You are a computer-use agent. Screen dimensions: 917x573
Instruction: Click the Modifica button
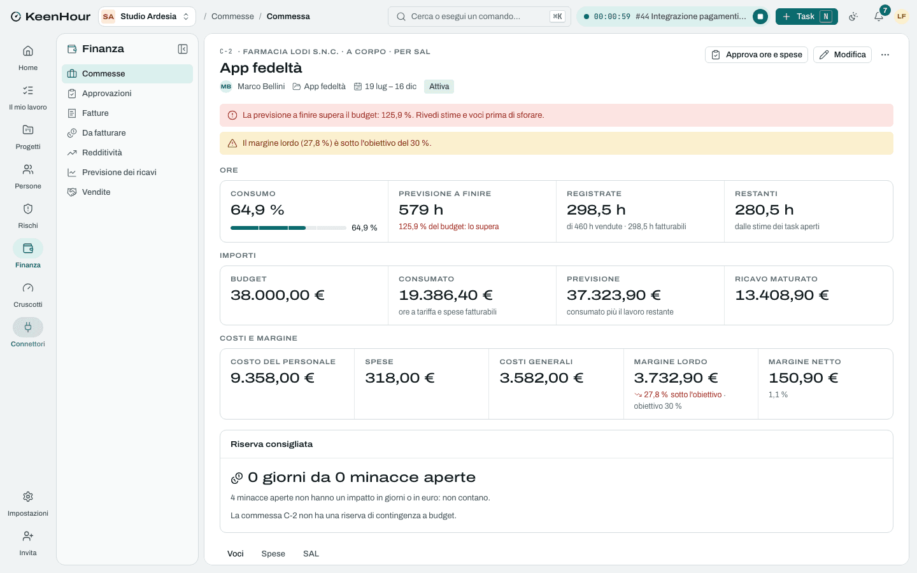pos(842,55)
